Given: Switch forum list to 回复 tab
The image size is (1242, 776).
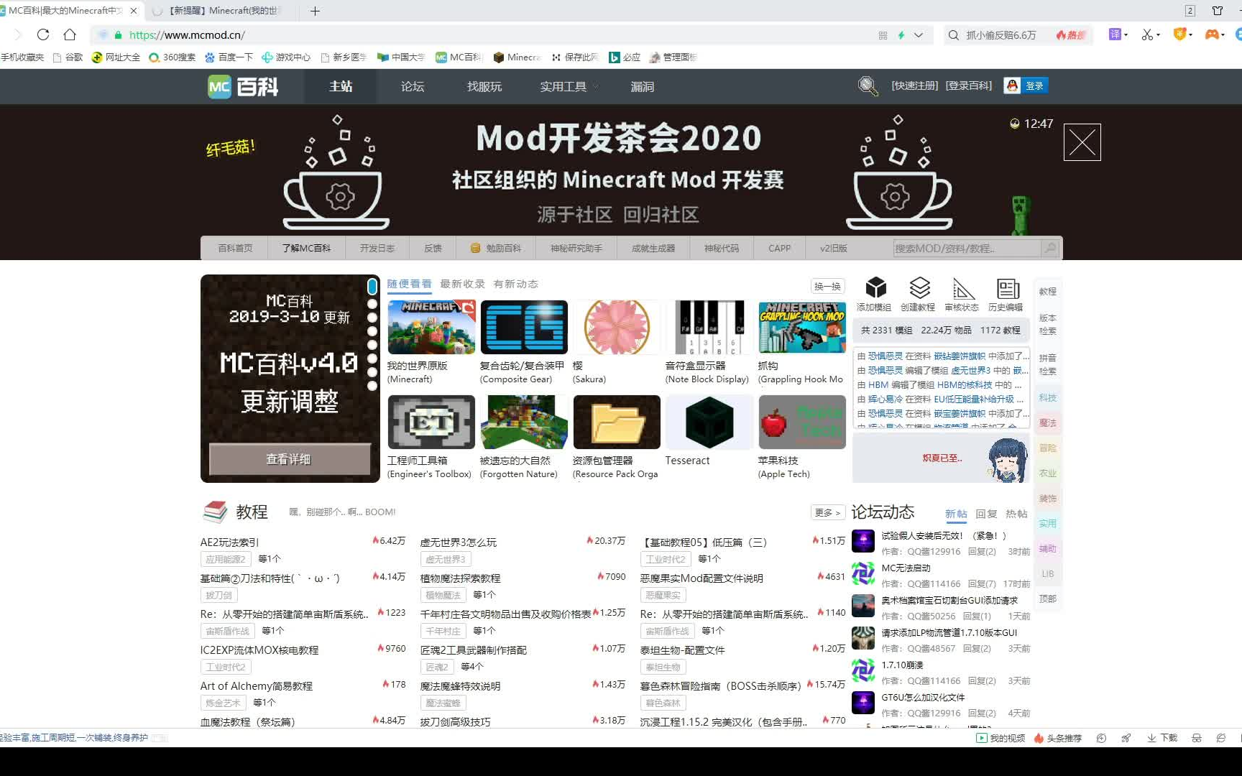Looking at the screenshot, I should [x=986, y=514].
